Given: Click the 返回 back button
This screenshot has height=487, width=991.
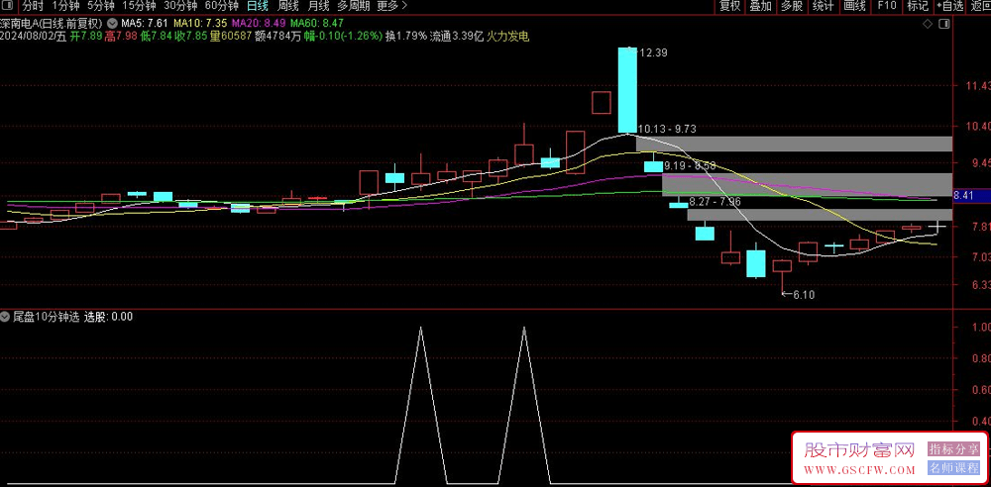Looking at the screenshot, I should tap(979, 6).
